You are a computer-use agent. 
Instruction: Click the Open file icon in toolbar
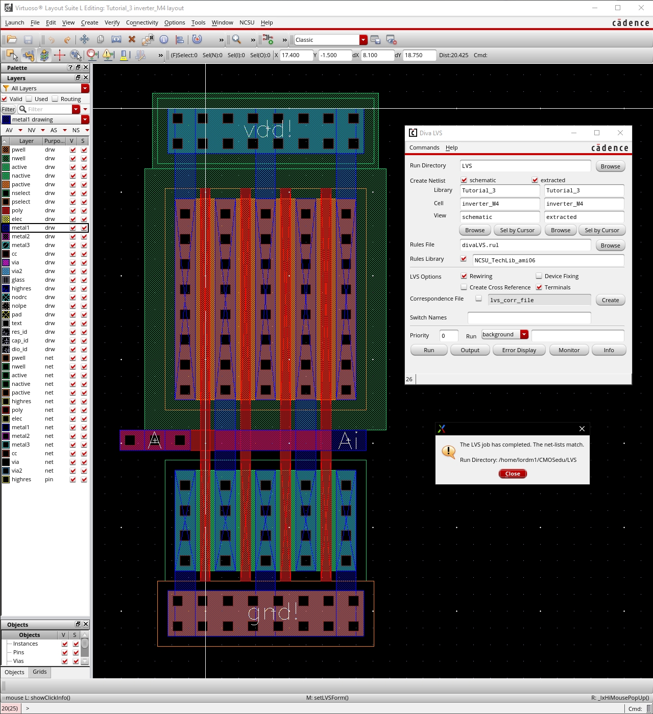(x=12, y=40)
